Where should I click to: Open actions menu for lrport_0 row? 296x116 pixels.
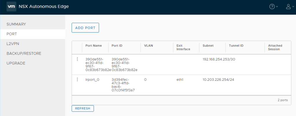tap(77, 80)
